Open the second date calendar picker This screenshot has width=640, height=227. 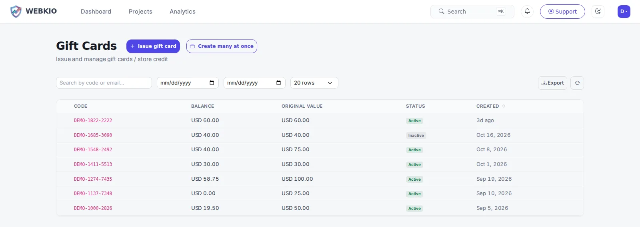click(x=279, y=83)
